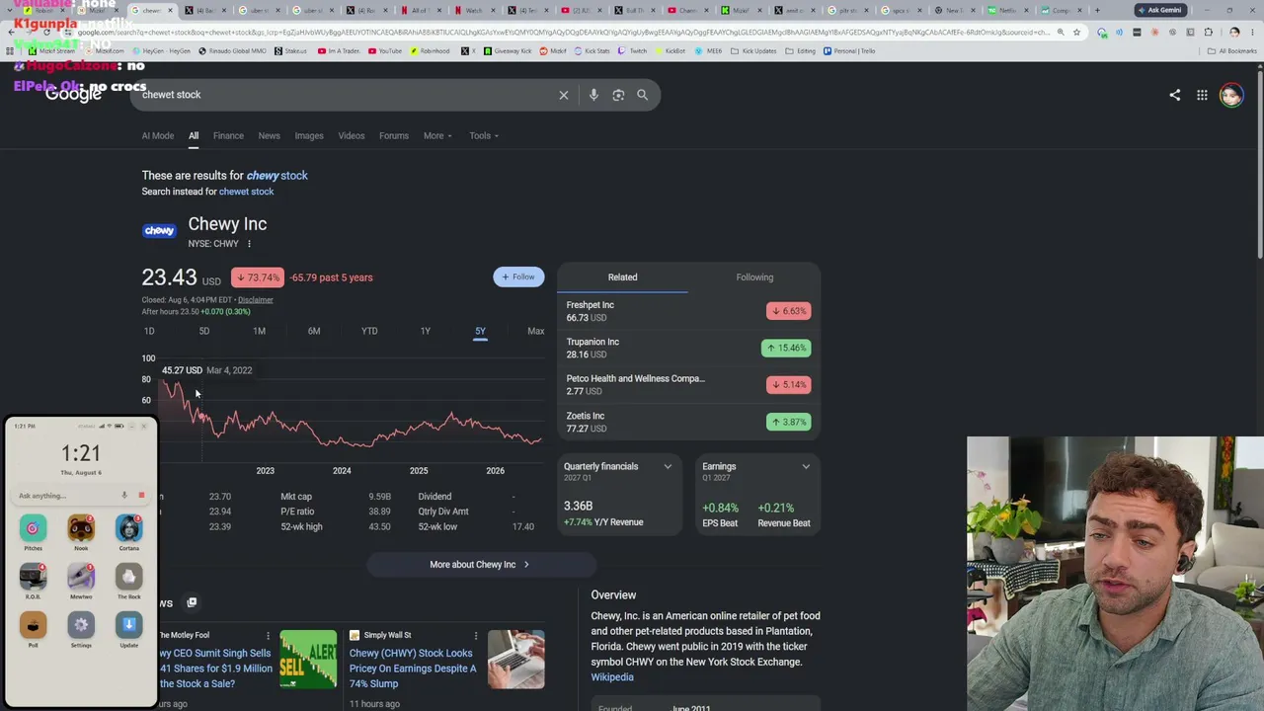Select the Forums search tab

pos(394,136)
